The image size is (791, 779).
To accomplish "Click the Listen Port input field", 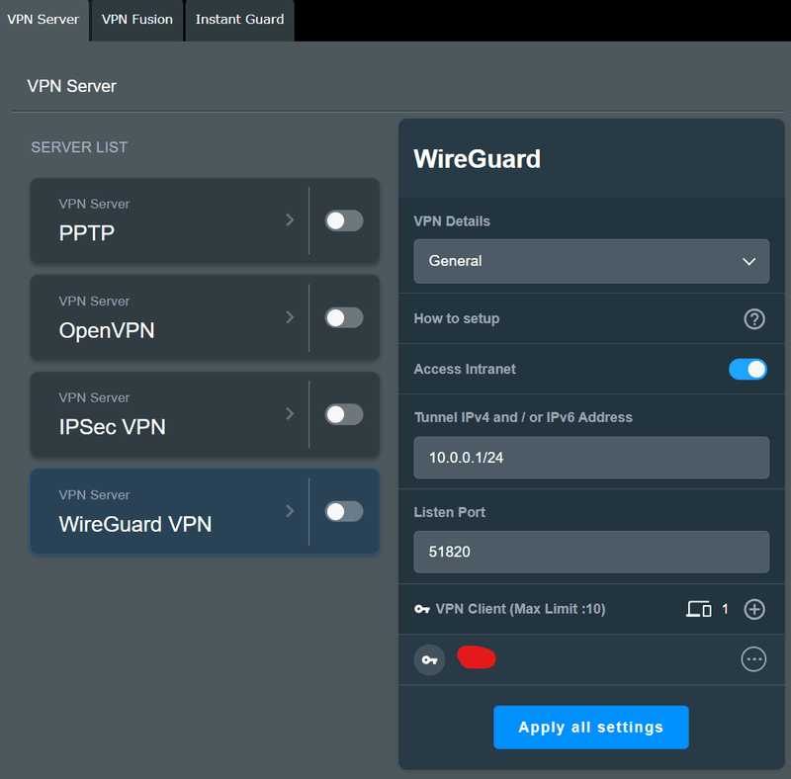I will point(591,552).
